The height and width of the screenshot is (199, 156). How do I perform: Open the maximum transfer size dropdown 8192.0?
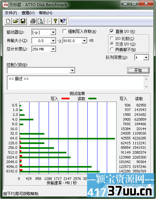pos(84,41)
